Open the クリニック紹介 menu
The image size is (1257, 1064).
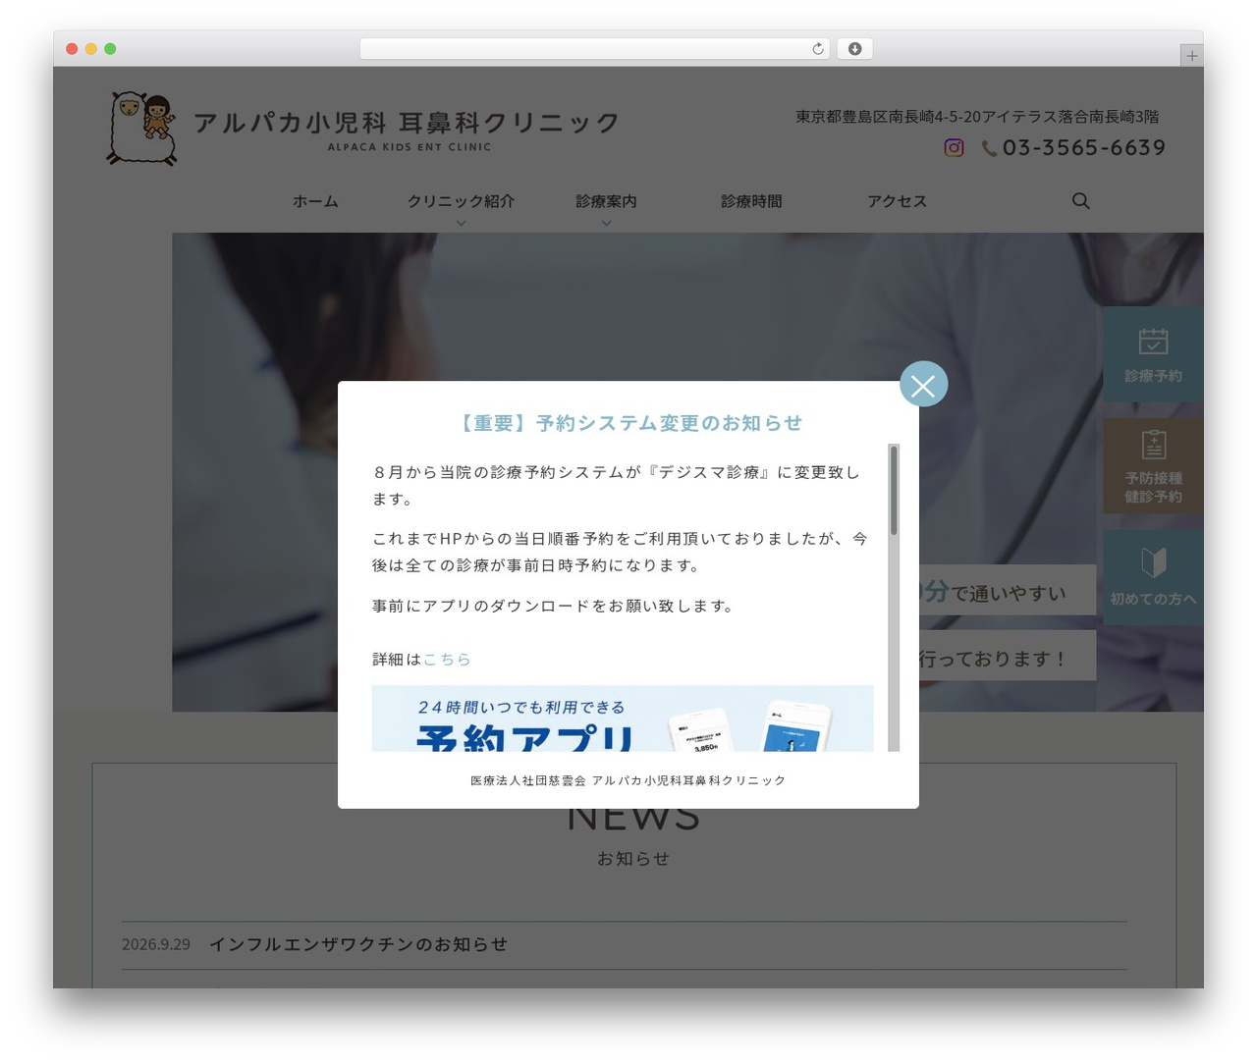coord(461,201)
